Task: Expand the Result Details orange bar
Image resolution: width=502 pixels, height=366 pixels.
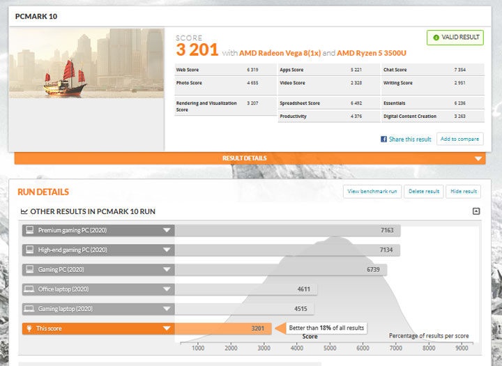Action: [478, 158]
